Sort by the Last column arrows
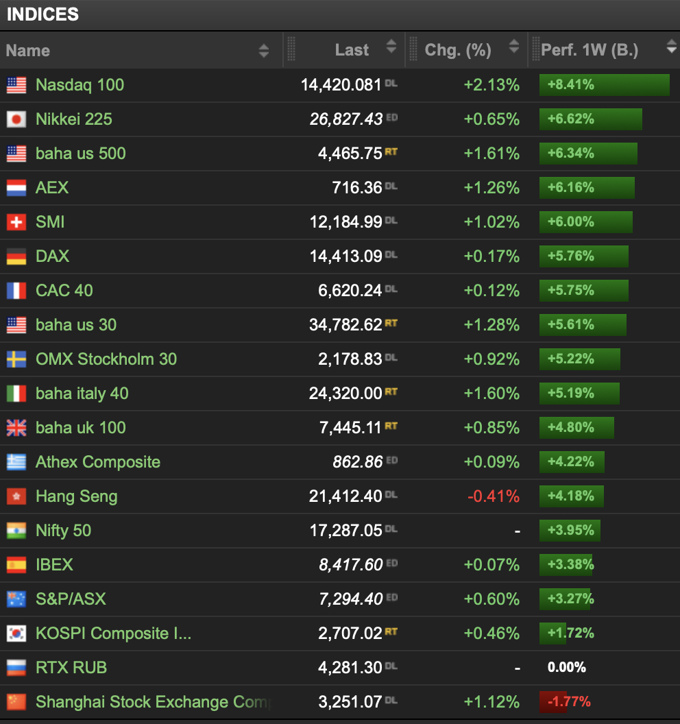The image size is (680, 724). pyautogui.click(x=391, y=46)
